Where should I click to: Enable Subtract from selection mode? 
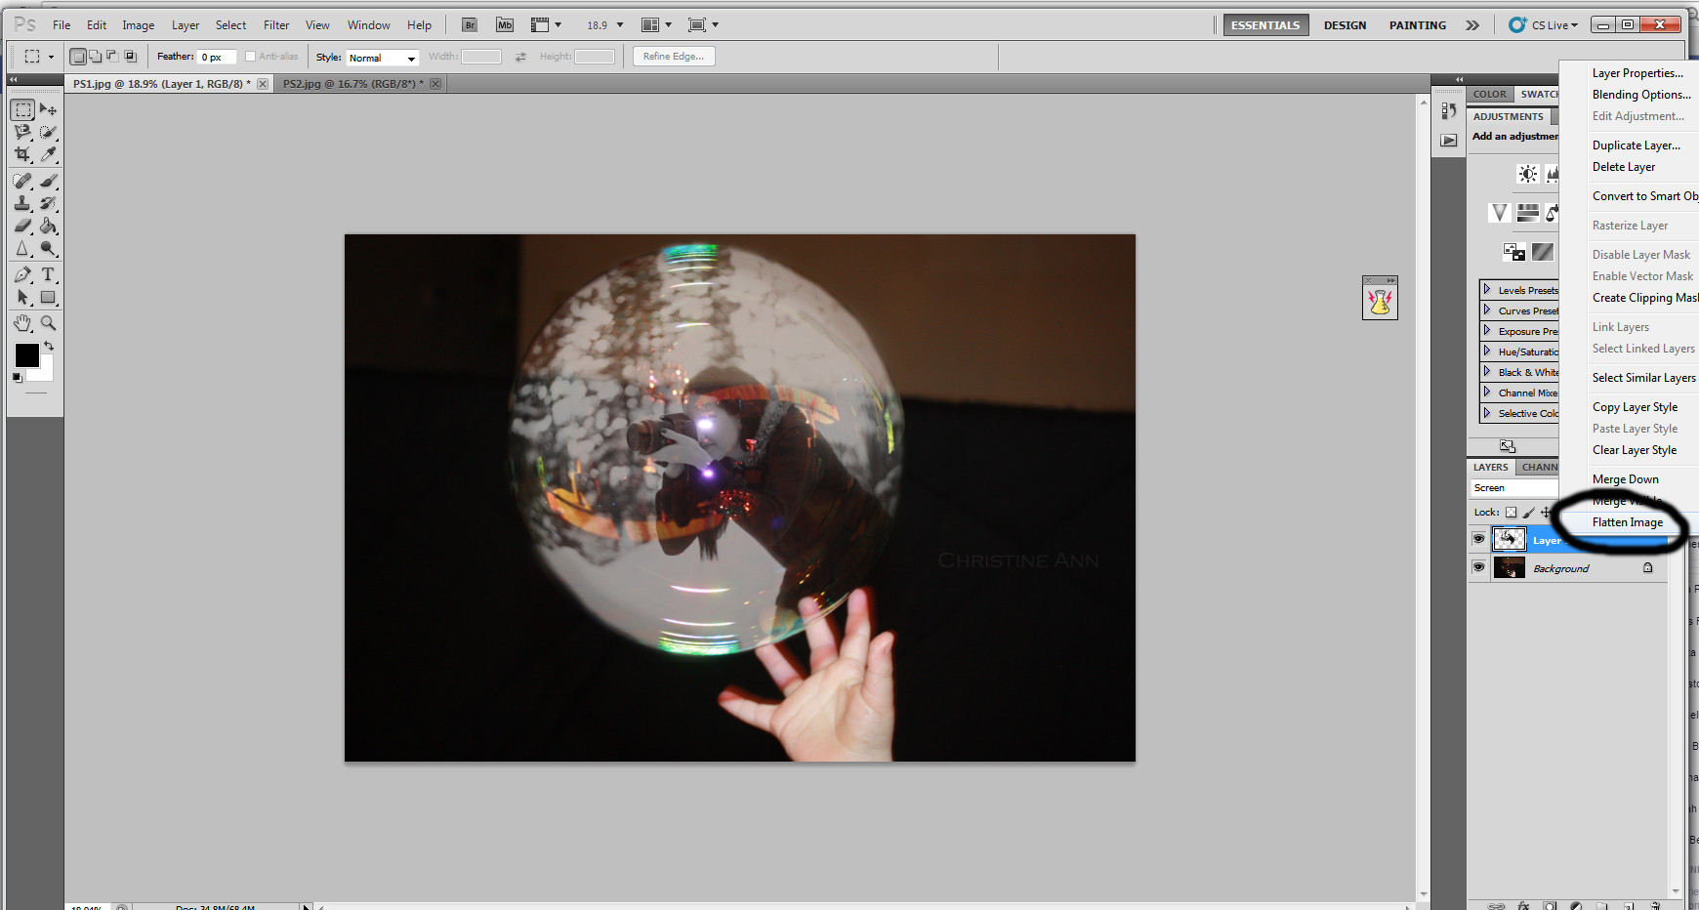(x=112, y=57)
